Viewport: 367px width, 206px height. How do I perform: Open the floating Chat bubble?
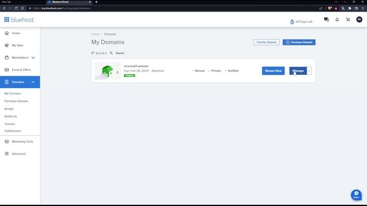(x=356, y=195)
